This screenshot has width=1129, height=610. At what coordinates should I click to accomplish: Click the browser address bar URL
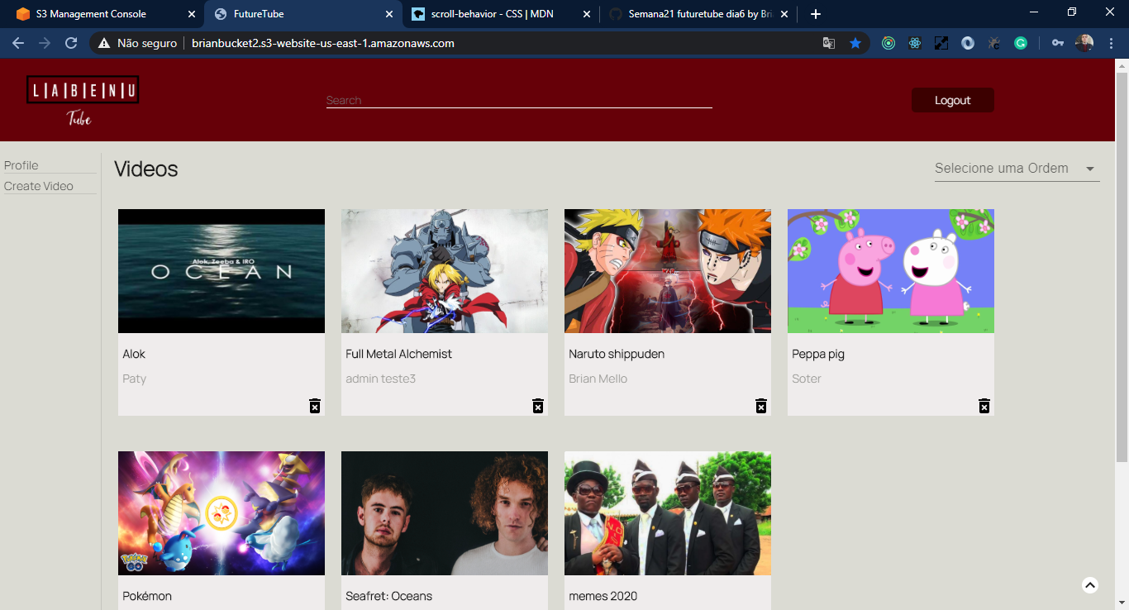(323, 43)
